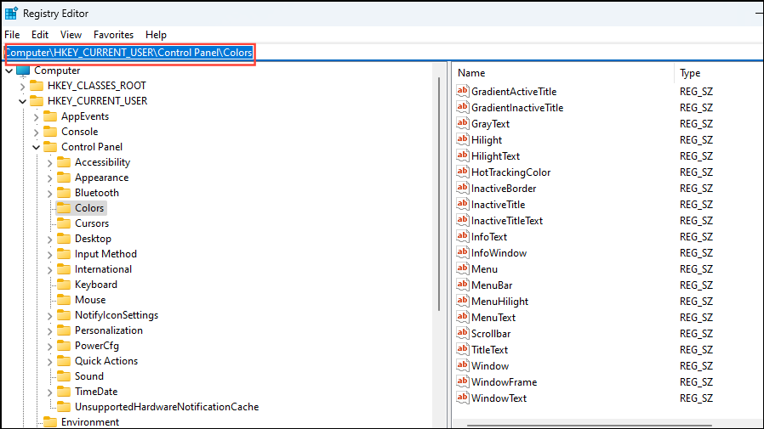Screen dimensions: 764x429
Task: Select the UnsupportedHardwareNotificationCache key
Action: coord(167,407)
